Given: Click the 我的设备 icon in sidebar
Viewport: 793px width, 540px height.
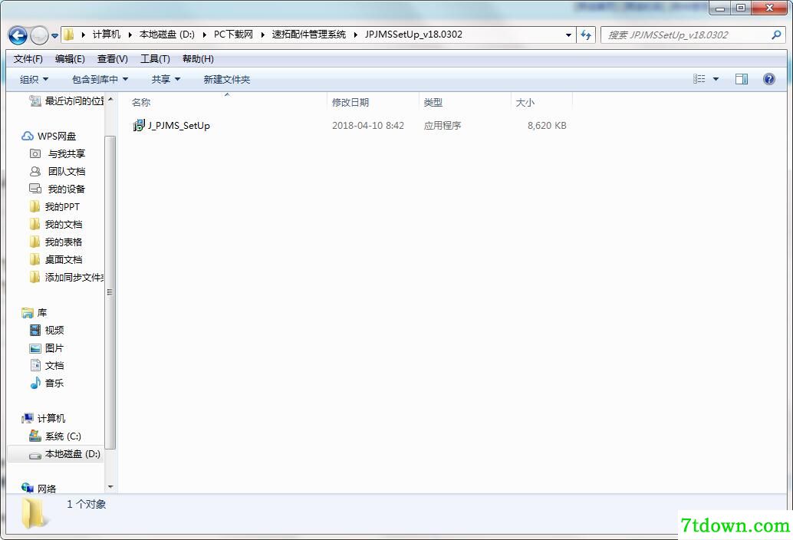Looking at the screenshot, I should (35, 189).
